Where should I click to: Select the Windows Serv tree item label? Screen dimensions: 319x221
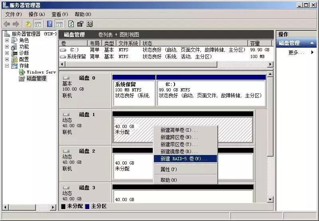point(41,72)
